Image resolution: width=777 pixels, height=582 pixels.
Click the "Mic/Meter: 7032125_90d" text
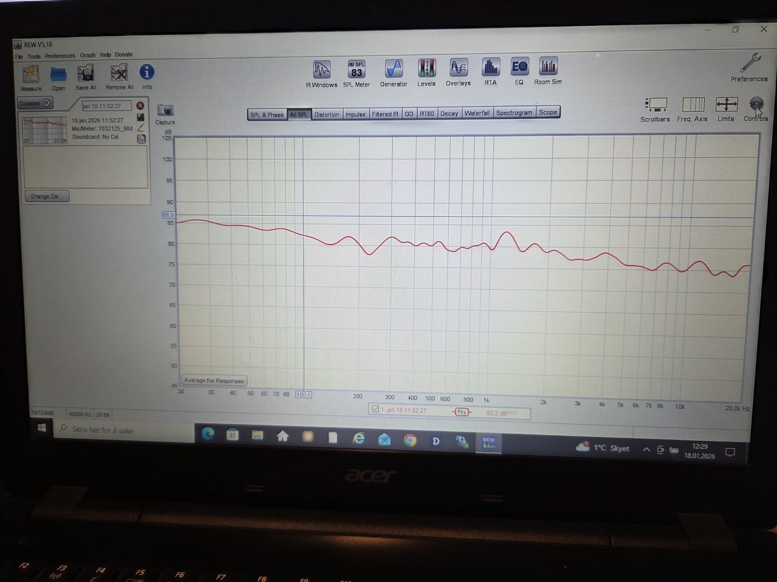[103, 129]
